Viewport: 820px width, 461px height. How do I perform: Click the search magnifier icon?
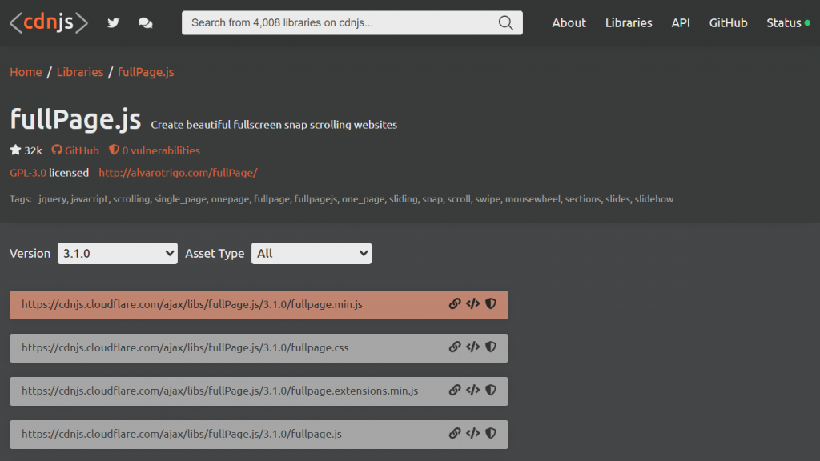505,22
